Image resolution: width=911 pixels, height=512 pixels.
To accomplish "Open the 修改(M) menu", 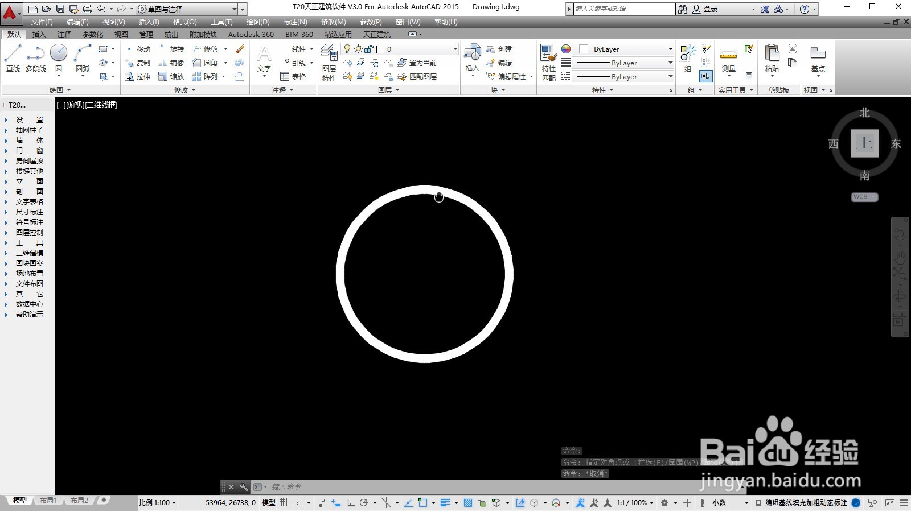I will tap(333, 22).
